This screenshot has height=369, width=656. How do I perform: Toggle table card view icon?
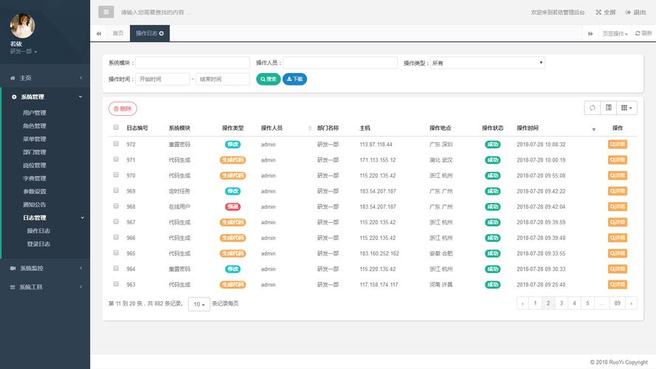click(x=608, y=108)
